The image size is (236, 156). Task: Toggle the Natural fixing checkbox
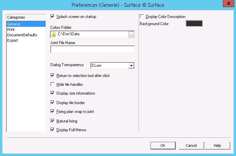52,121
